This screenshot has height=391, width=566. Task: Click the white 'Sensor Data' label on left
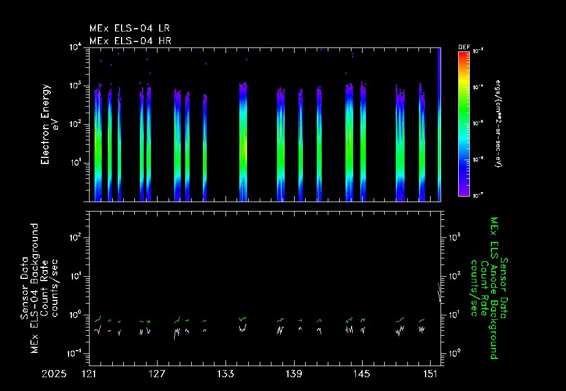click(24, 288)
